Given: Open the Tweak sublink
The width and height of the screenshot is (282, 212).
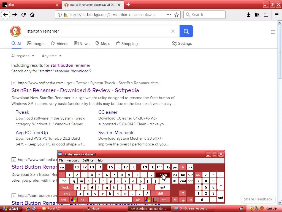Looking at the screenshot, I should pos(23,112).
